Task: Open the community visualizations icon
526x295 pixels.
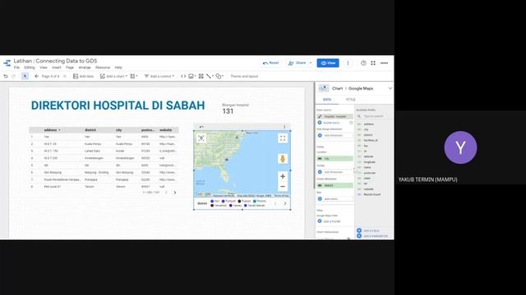Action: tap(133, 76)
